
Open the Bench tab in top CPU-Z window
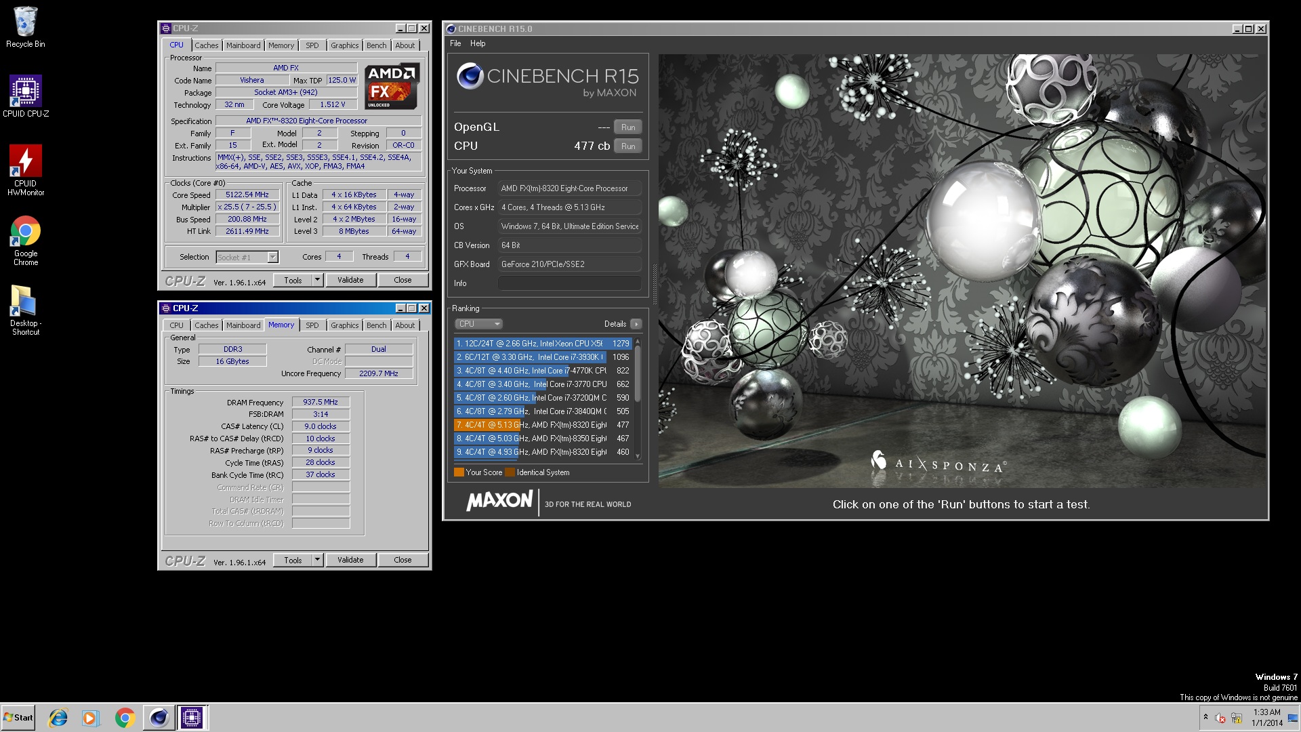(x=376, y=45)
